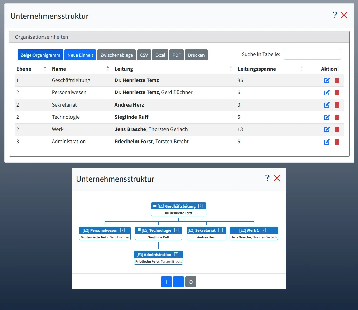Export the table as Excel
Screen dimensions: 358x310
[160, 55]
